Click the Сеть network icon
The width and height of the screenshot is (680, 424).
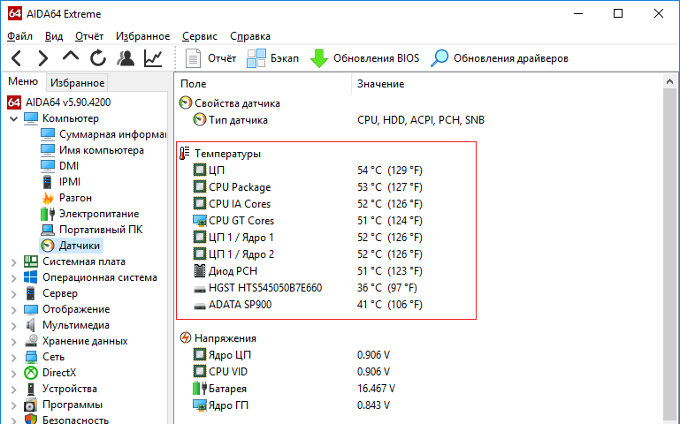(31, 357)
